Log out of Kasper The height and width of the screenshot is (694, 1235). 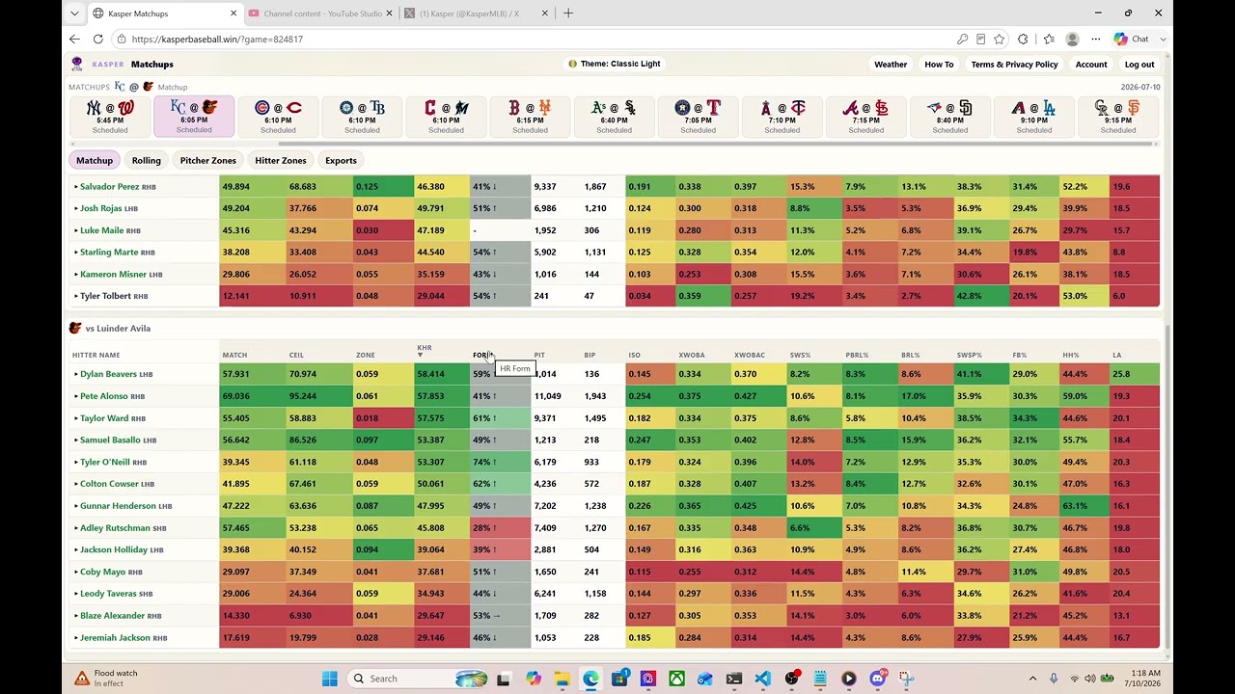(x=1139, y=65)
